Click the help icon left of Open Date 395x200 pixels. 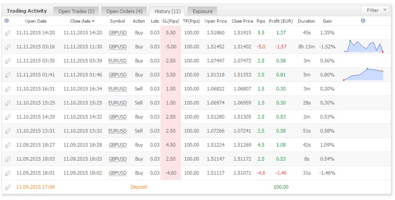tap(6, 21)
